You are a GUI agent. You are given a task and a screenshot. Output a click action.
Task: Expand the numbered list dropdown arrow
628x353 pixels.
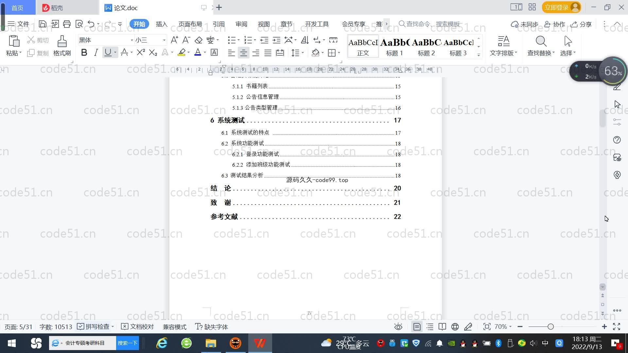[255, 40]
